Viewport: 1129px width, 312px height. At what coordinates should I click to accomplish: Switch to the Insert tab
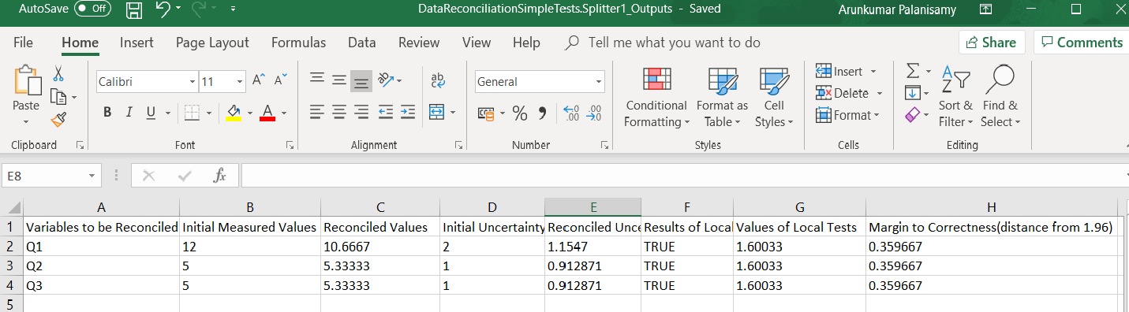click(x=136, y=43)
